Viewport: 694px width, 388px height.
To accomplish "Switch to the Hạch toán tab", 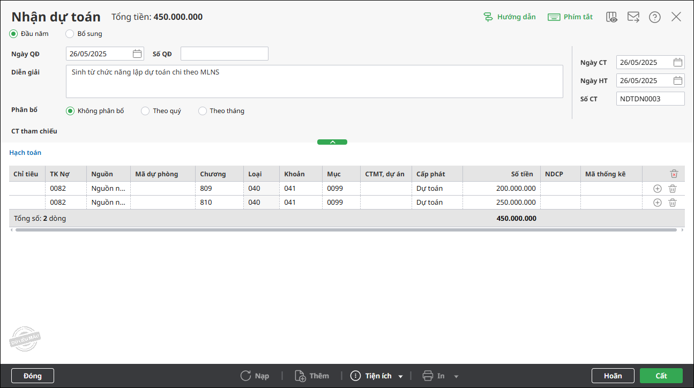I will tap(25, 153).
